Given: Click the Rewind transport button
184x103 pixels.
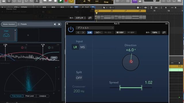Looking at the screenshot, I should 45,1.
